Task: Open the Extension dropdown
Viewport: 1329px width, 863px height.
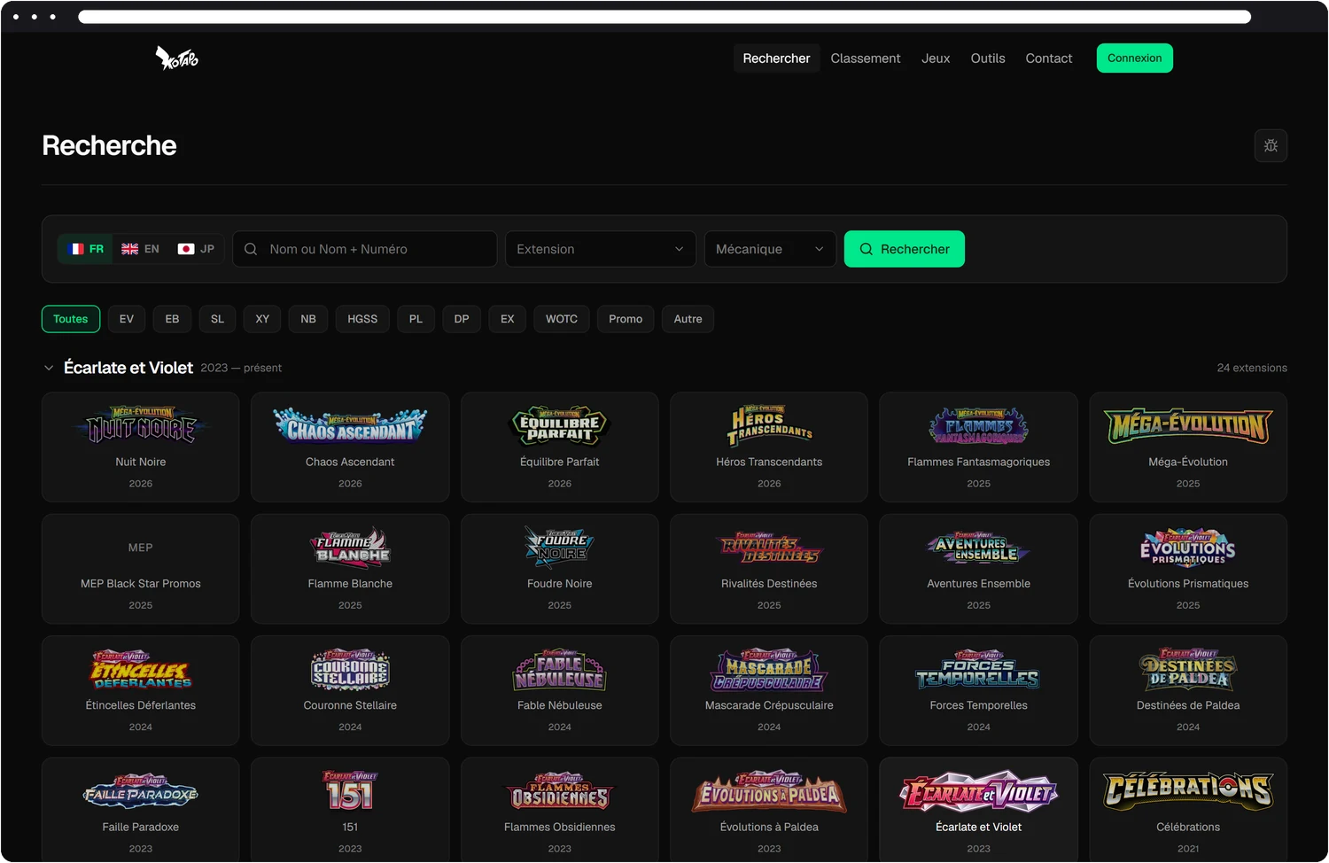Action: click(x=601, y=249)
